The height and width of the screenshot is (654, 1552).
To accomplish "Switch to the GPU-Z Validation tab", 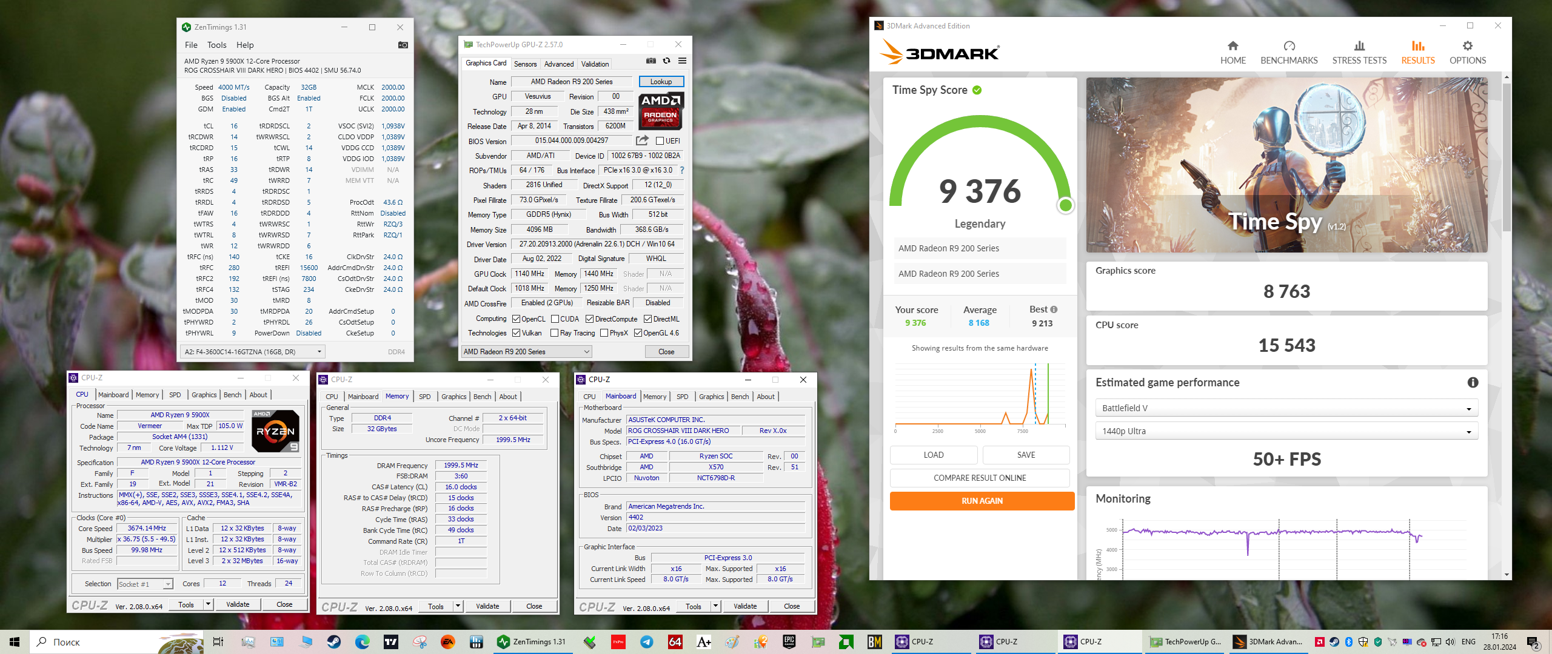I will click(595, 64).
